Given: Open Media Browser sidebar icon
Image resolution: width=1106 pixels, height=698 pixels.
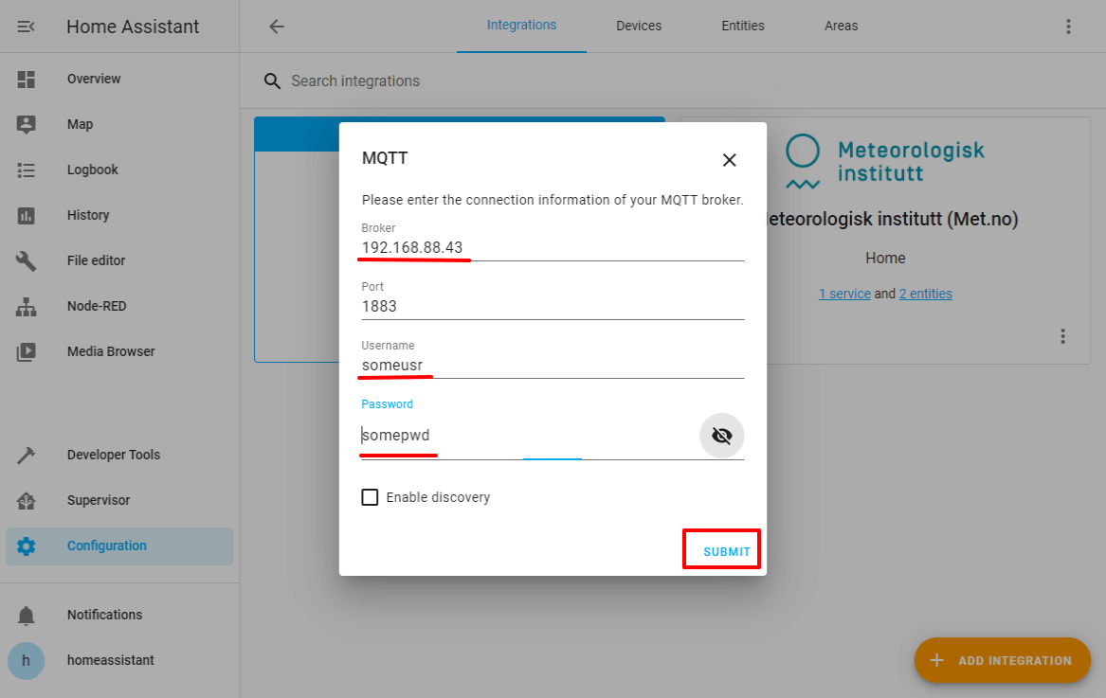Looking at the screenshot, I should point(27,352).
